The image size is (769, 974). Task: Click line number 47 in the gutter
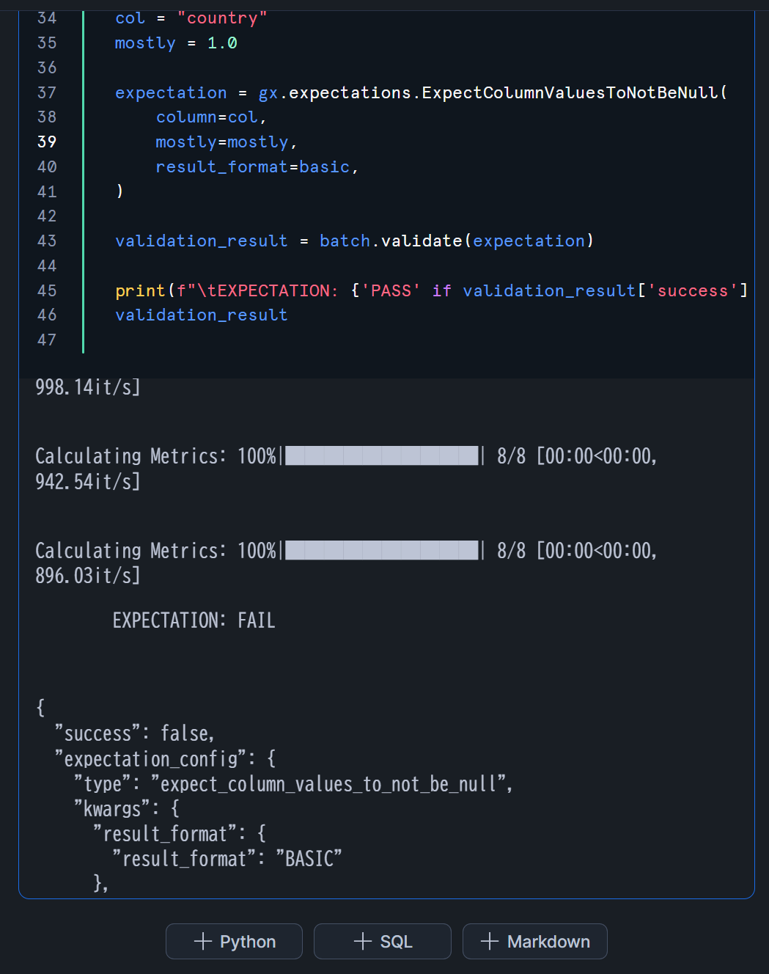pos(47,340)
